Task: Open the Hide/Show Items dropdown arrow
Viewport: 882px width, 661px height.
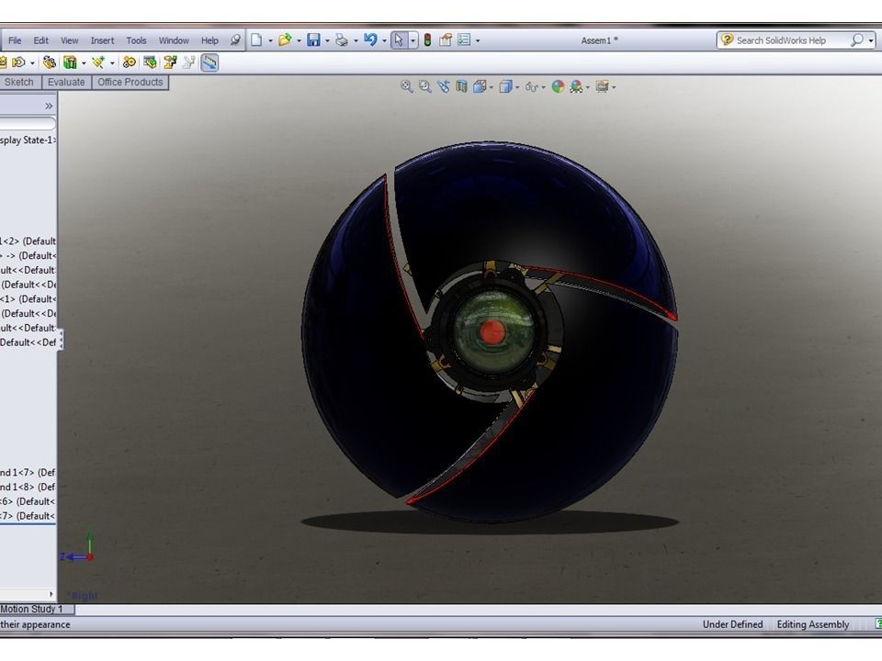Action: pyautogui.click(x=543, y=87)
